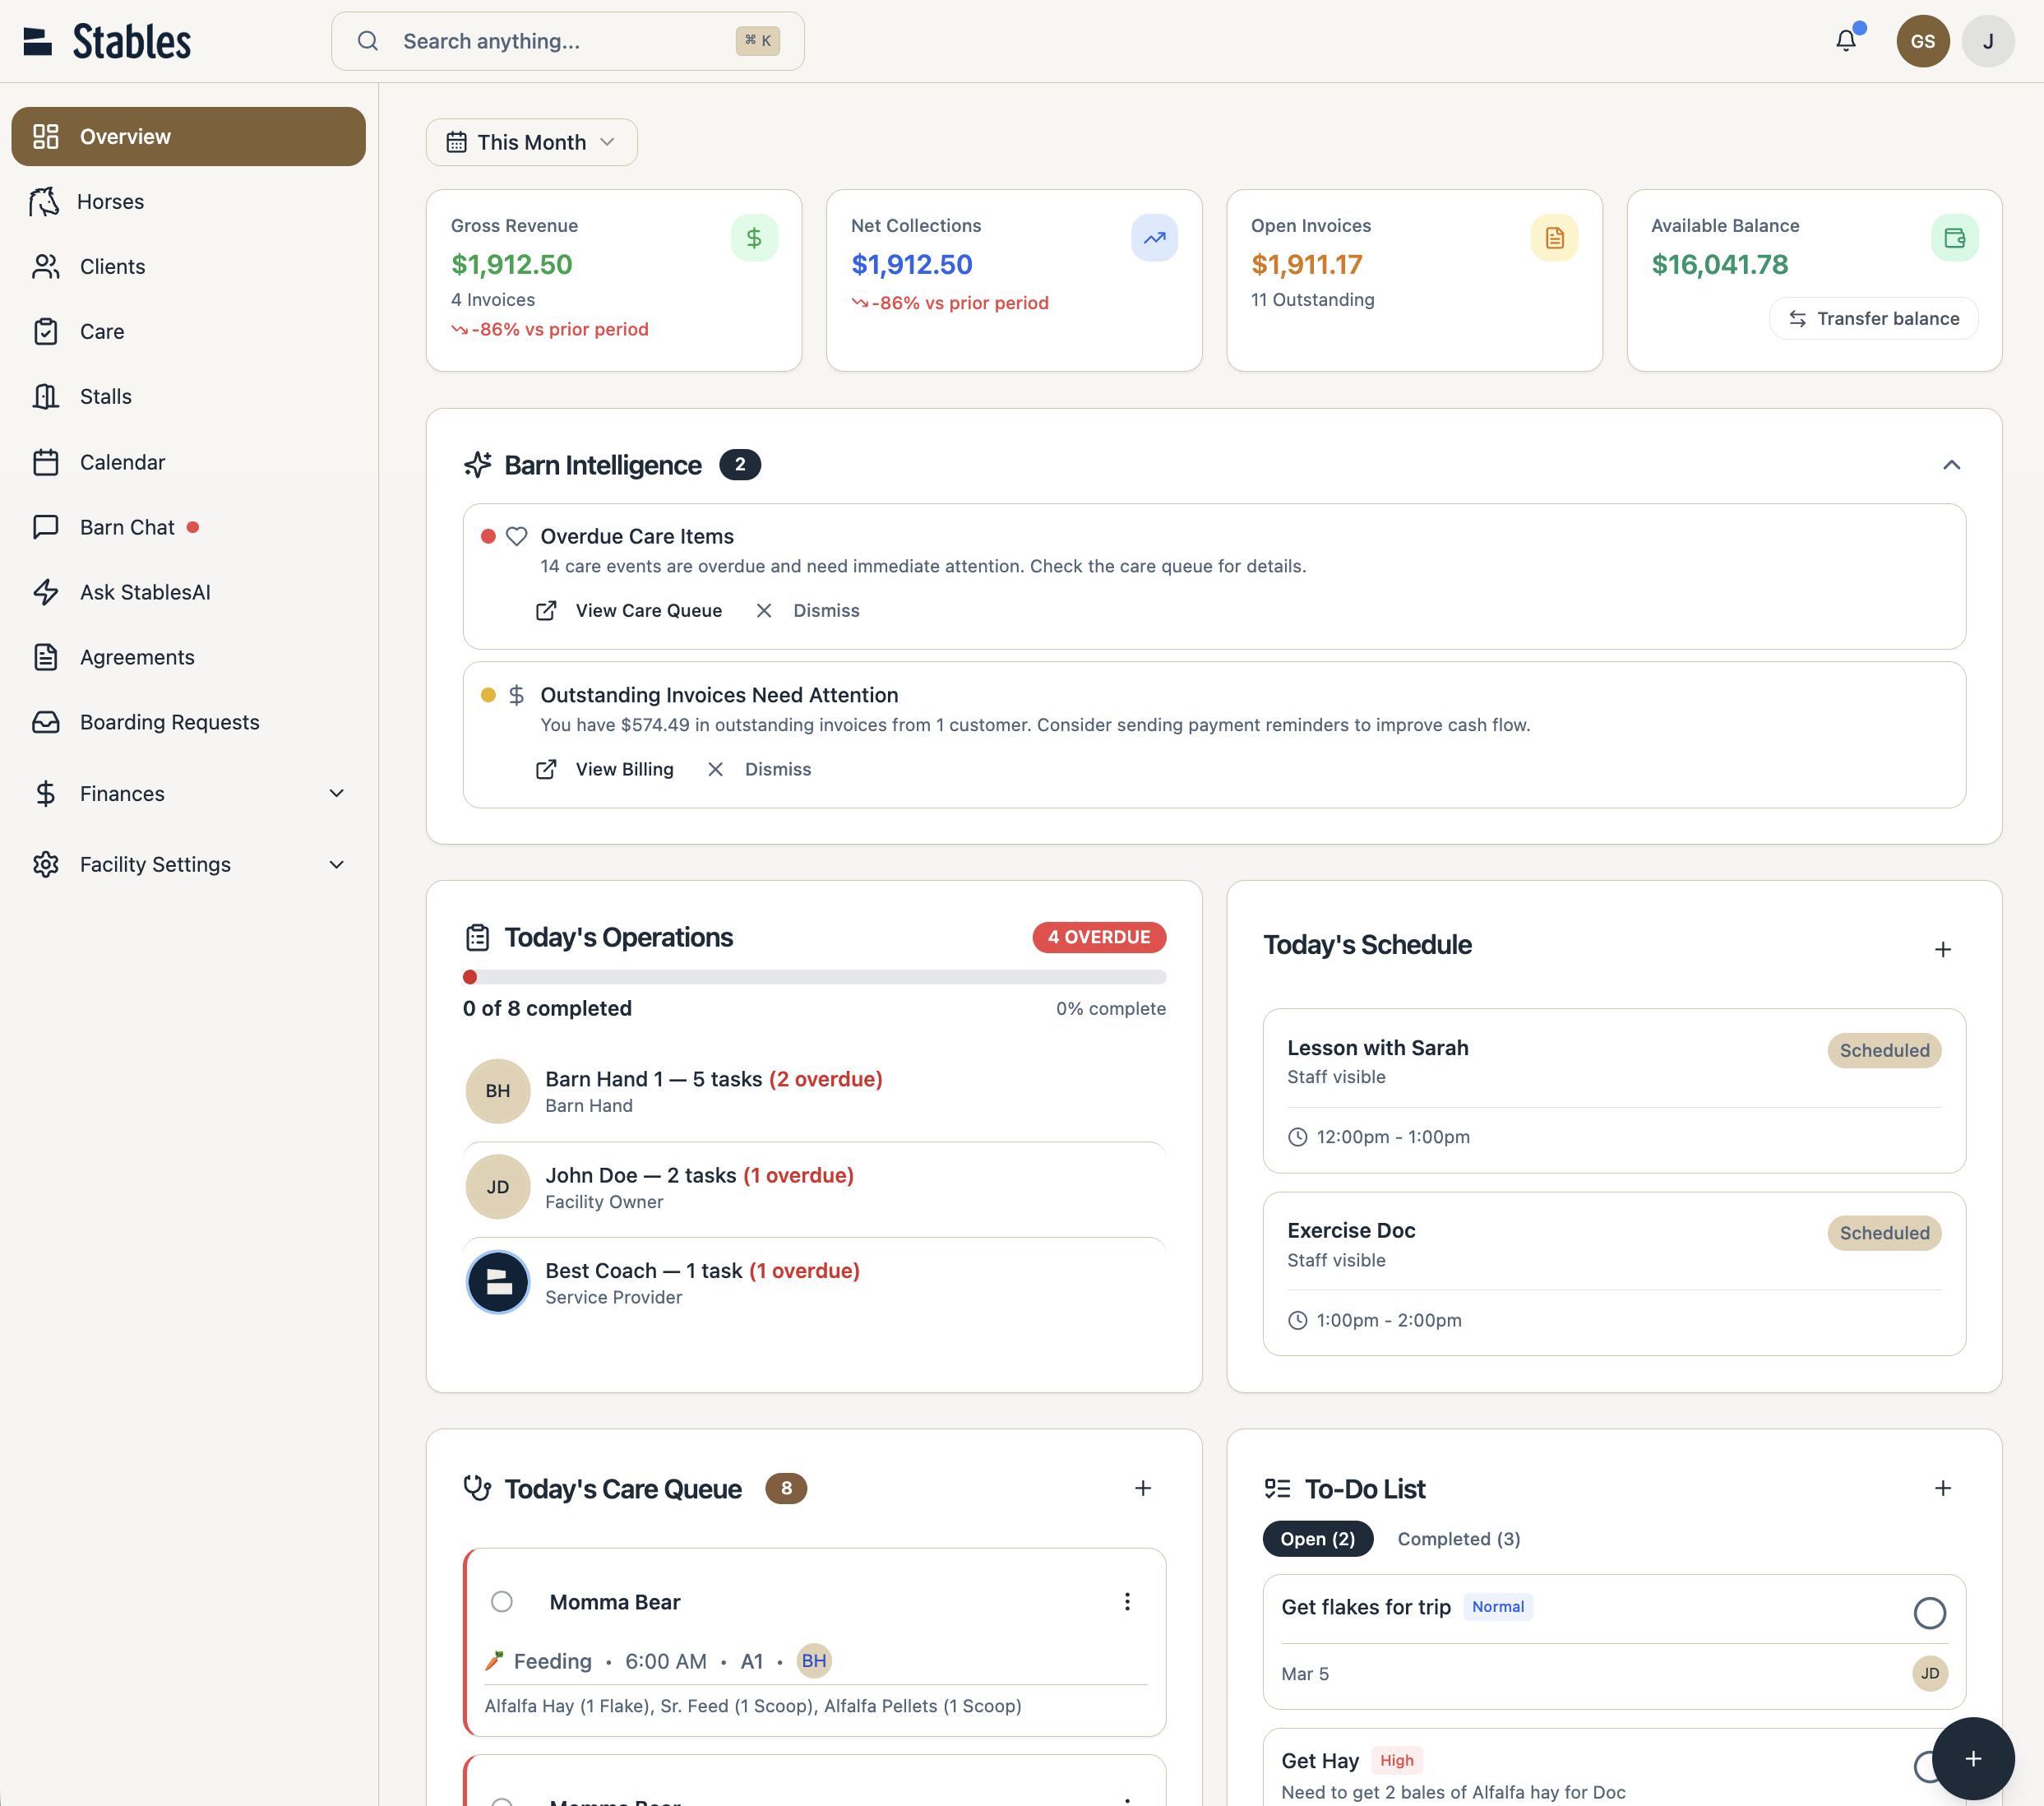Click the BH assignee badge on Feeding
The image size is (2044, 1806).
(814, 1661)
